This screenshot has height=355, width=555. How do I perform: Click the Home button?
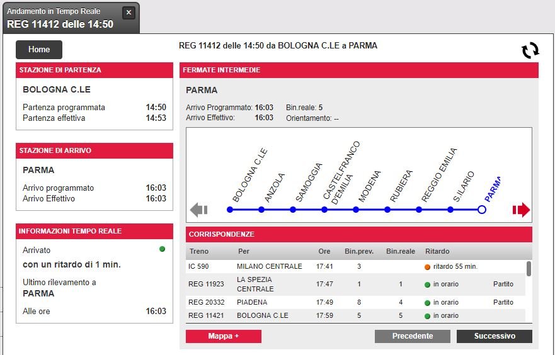[39, 50]
